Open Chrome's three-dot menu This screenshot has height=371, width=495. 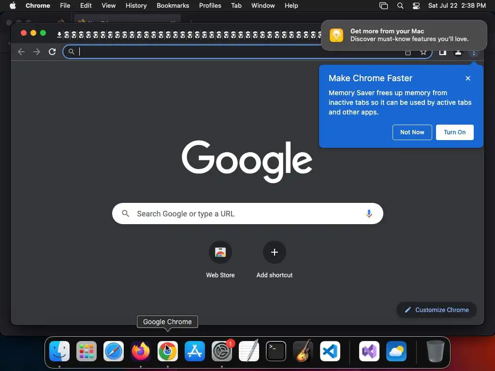pos(474,53)
